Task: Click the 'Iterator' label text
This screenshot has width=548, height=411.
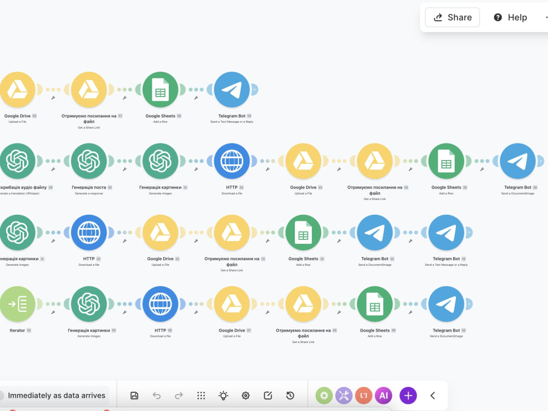Action: coord(17,330)
